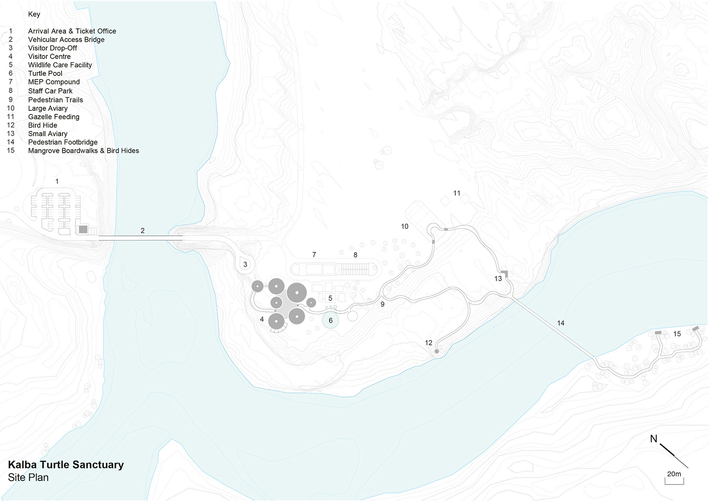
Task: Click the Visitor Drop-Off loop marked 3
Action: coord(245,265)
